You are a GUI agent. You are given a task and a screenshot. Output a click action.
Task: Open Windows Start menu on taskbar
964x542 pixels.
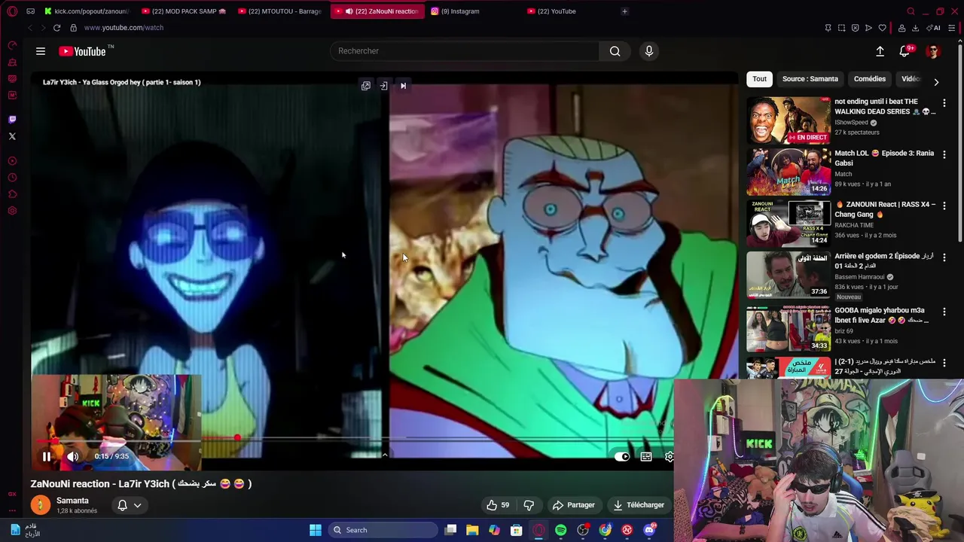pyautogui.click(x=316, y=530)
